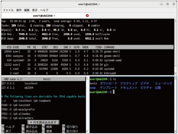Open the 表示 menu
Screen dimensions: 178x134
click(x=35, y=10)
